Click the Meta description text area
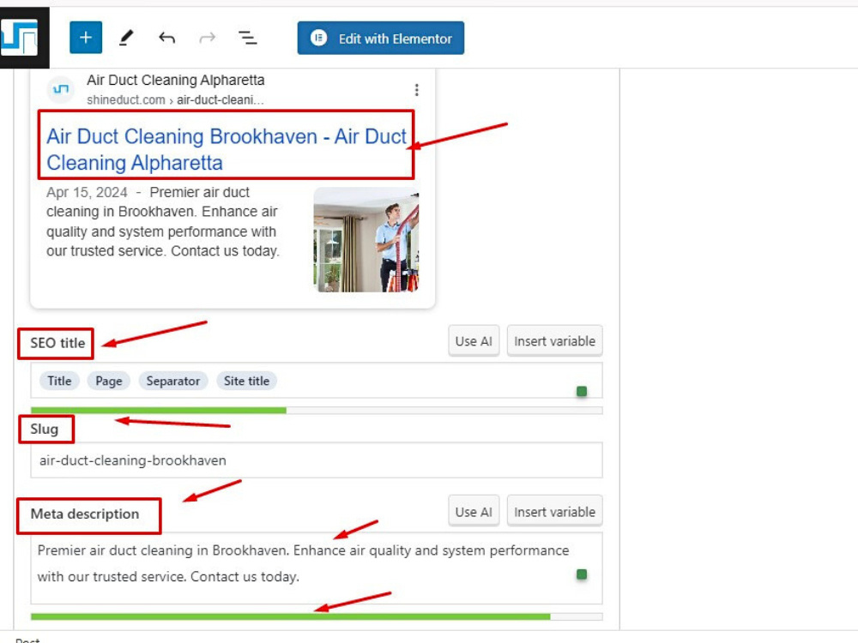 point(317,568)
